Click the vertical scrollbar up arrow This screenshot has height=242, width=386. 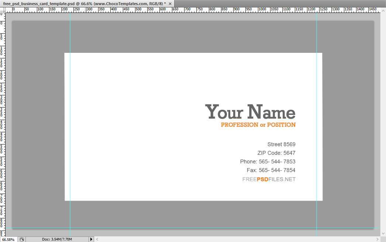(x=383, y=11)
